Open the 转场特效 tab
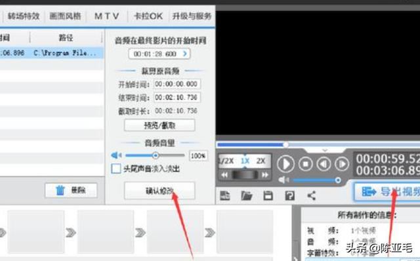The width and height of the screenshot is (420, 261). [24, 16]
